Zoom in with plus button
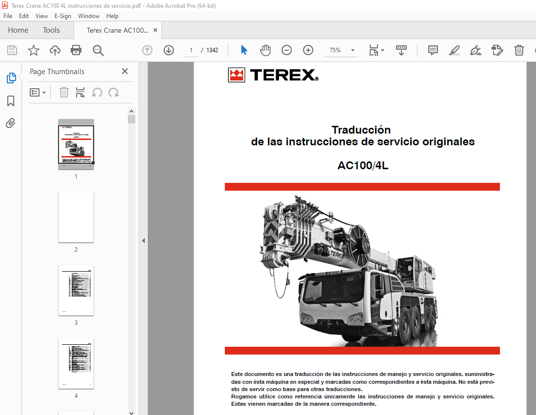536x415 pixels. coord(308,50)
